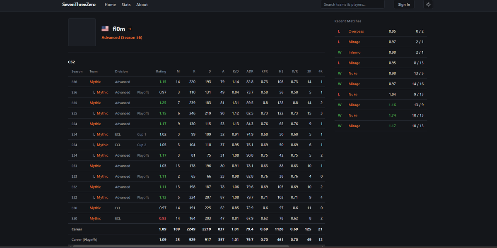Open Mirage match with score 14 / 16
The height and width of the screenshot is (248, 497).
tap(354, 84)
